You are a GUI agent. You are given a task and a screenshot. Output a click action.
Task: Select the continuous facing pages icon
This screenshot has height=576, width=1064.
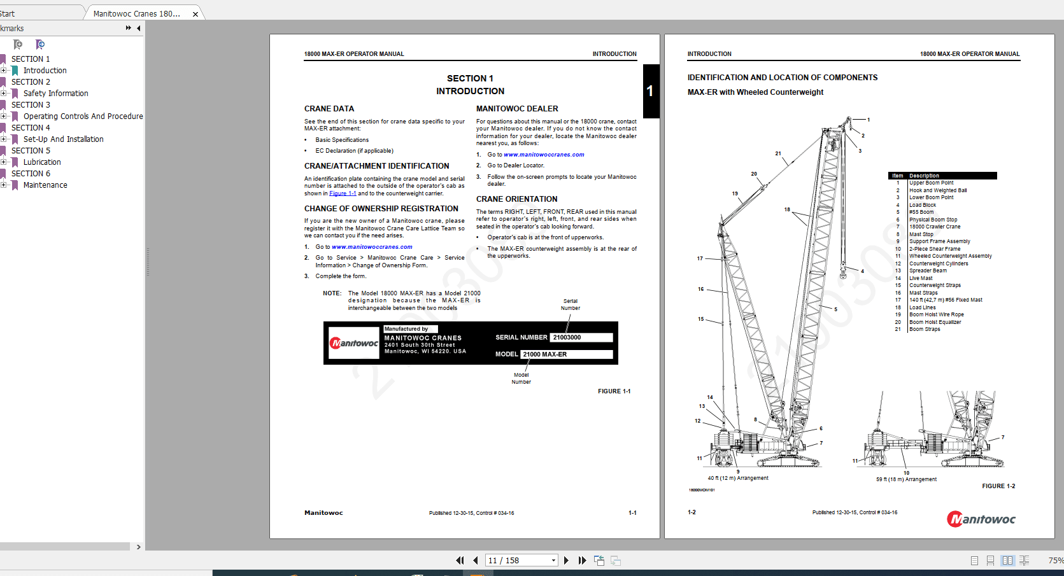1024,561
